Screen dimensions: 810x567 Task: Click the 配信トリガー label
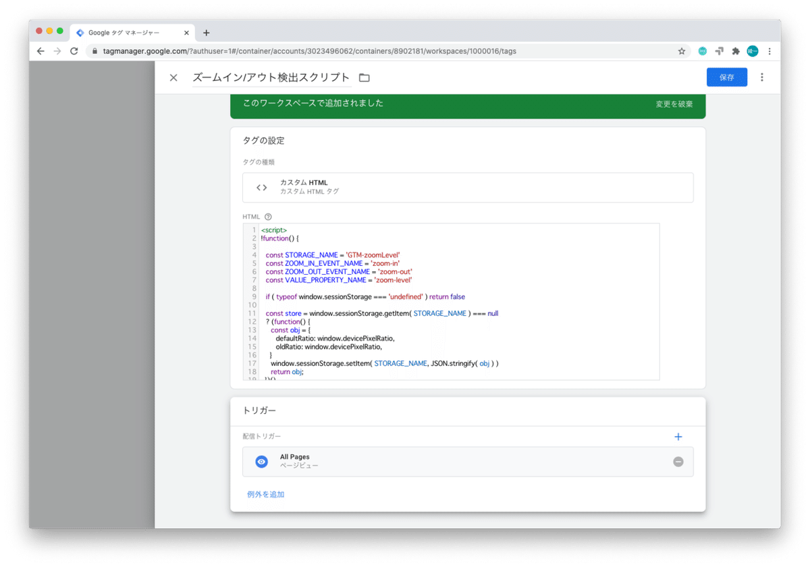(262, 437)
